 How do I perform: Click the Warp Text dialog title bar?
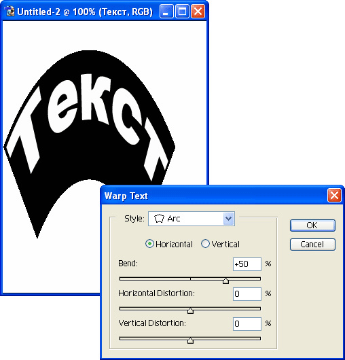pyautogui.click(x=213, y=196)
